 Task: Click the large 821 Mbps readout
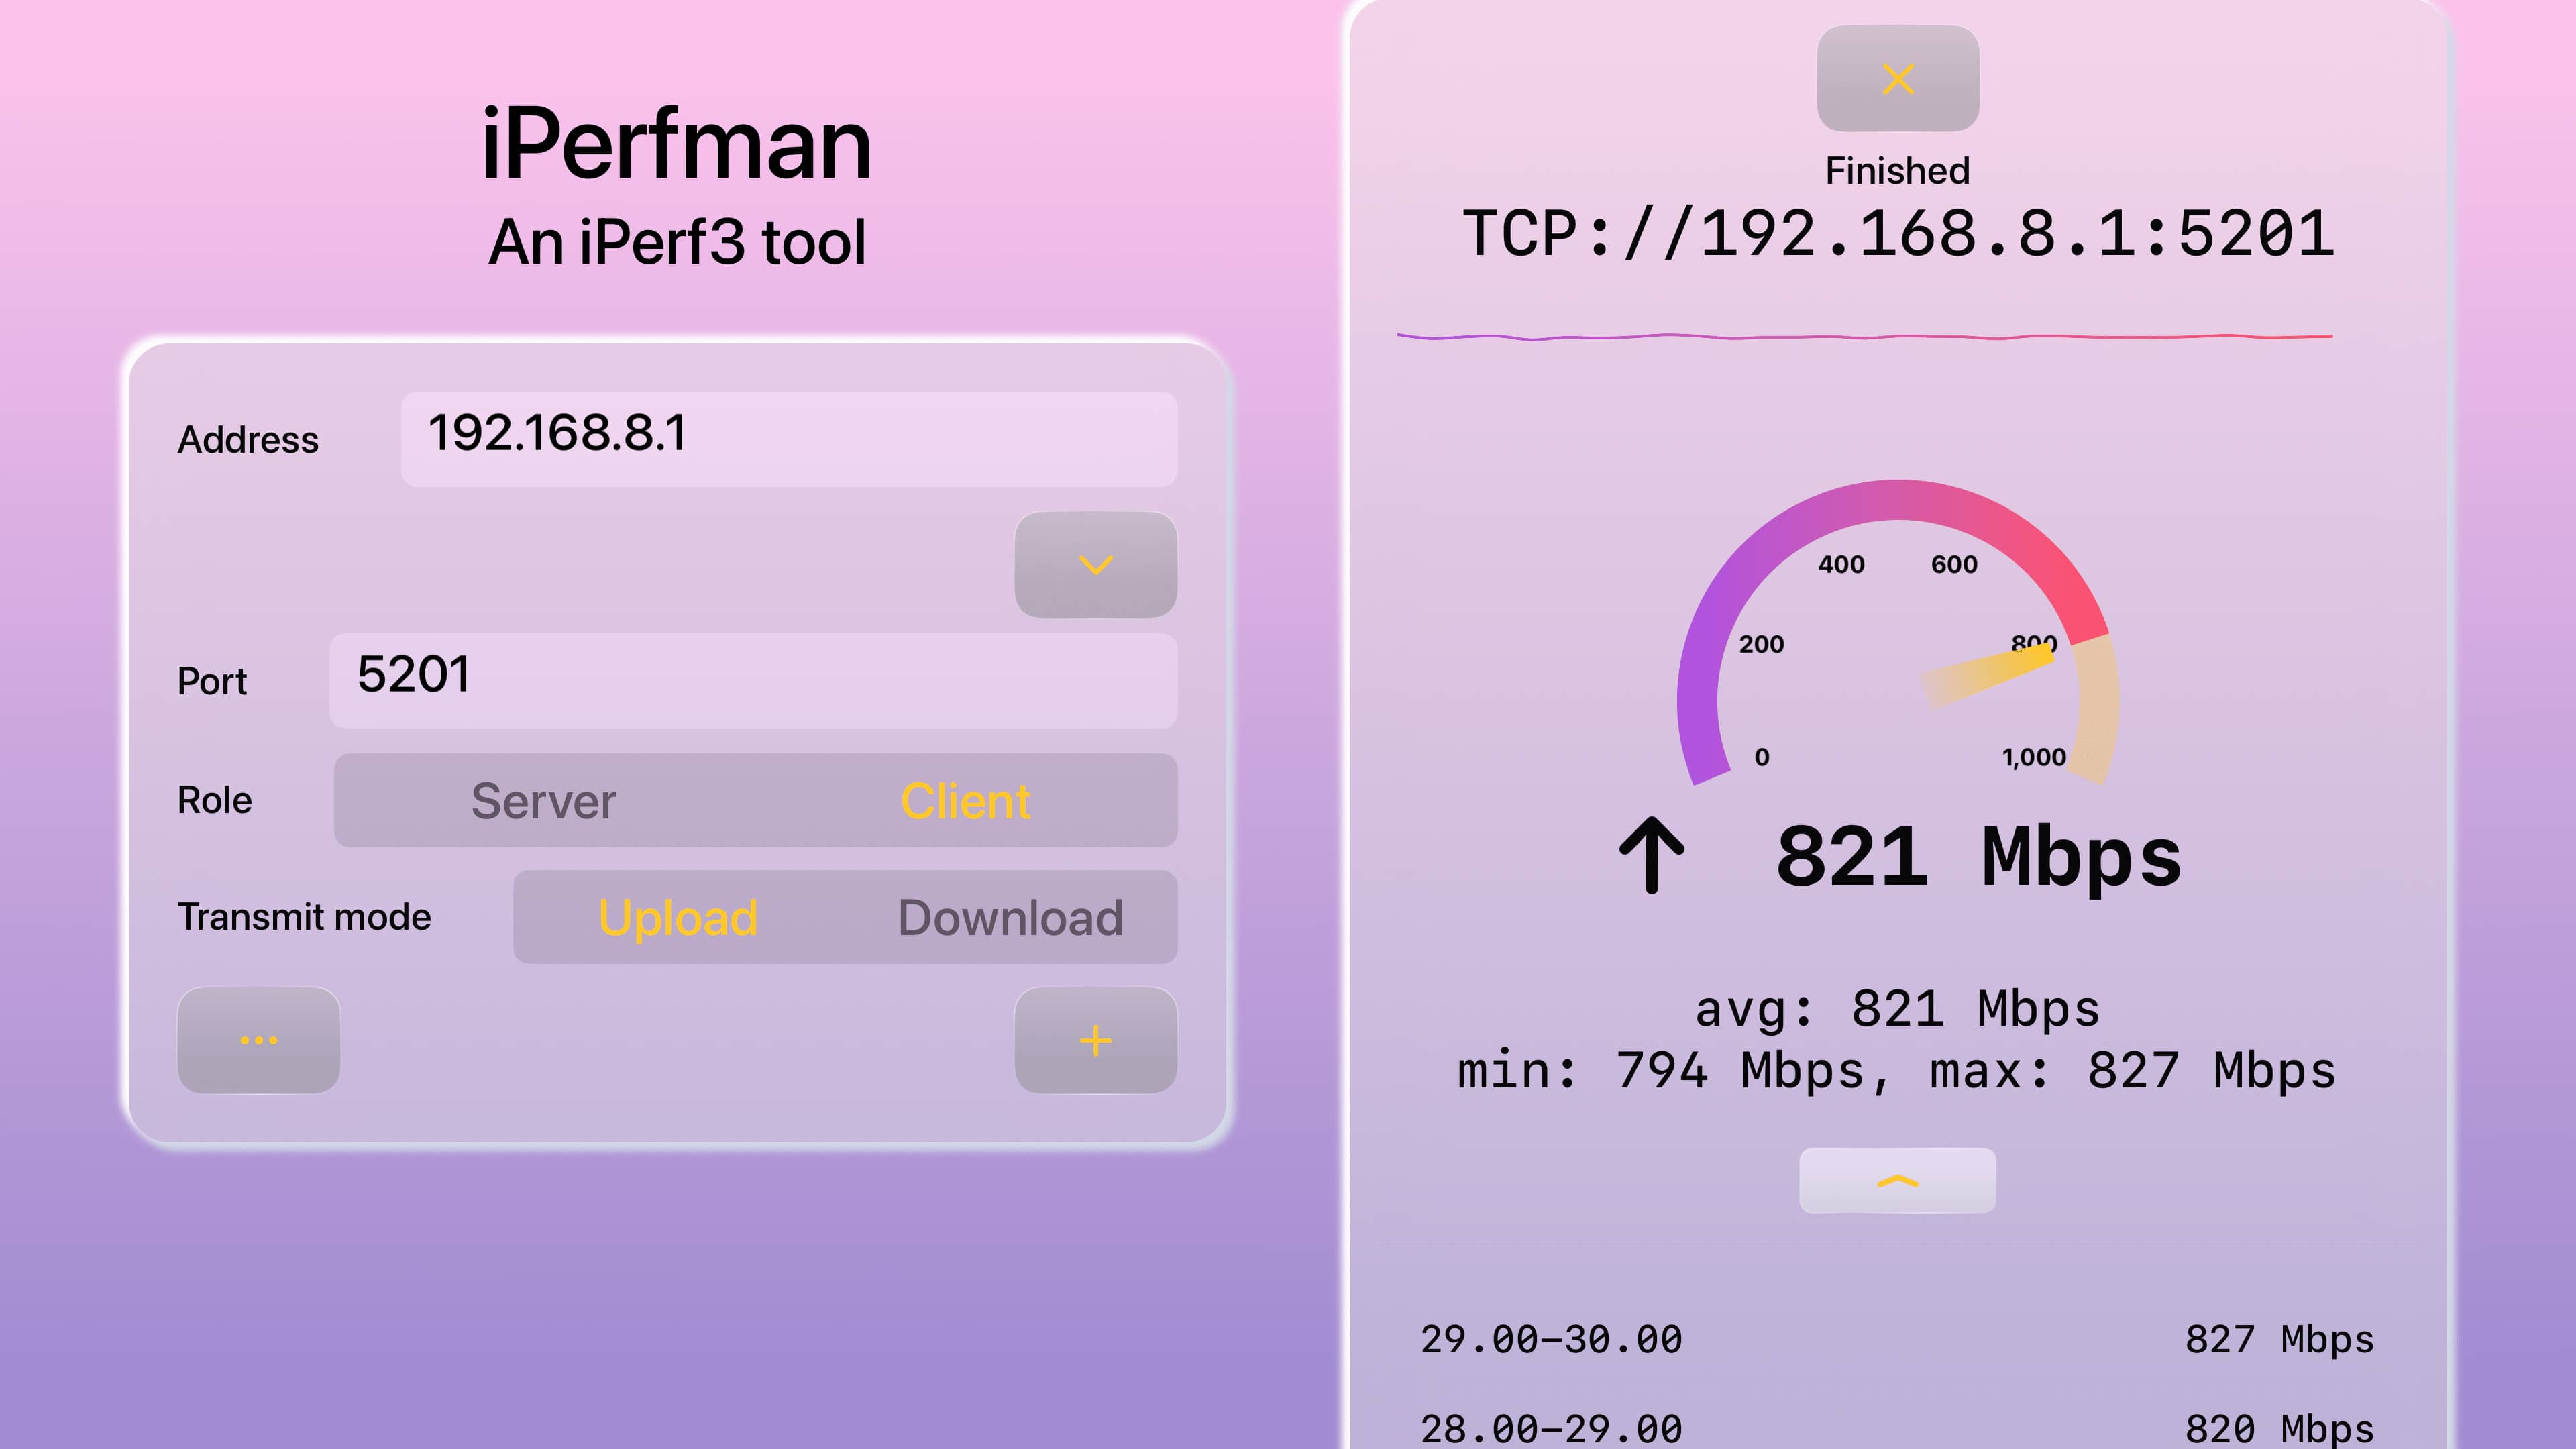pos(1978,857)
